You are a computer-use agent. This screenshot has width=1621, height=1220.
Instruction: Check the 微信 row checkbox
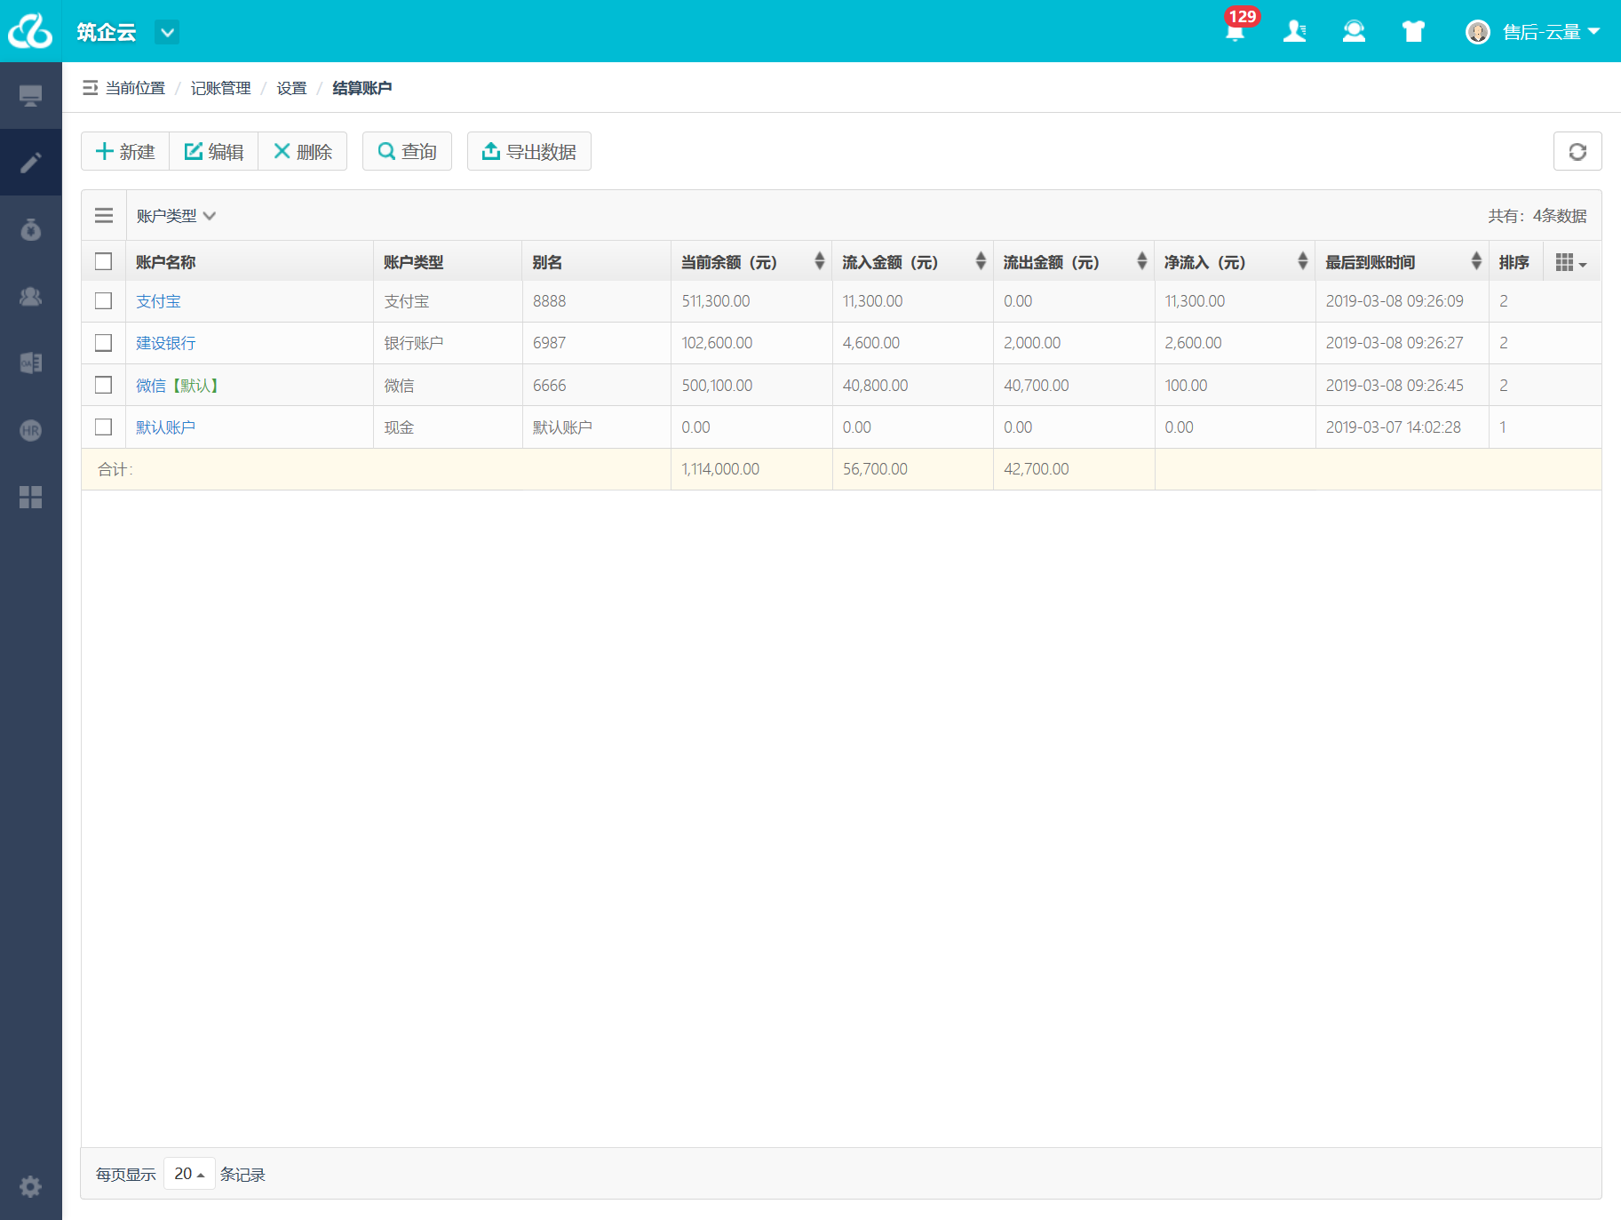tap(103, 385)
